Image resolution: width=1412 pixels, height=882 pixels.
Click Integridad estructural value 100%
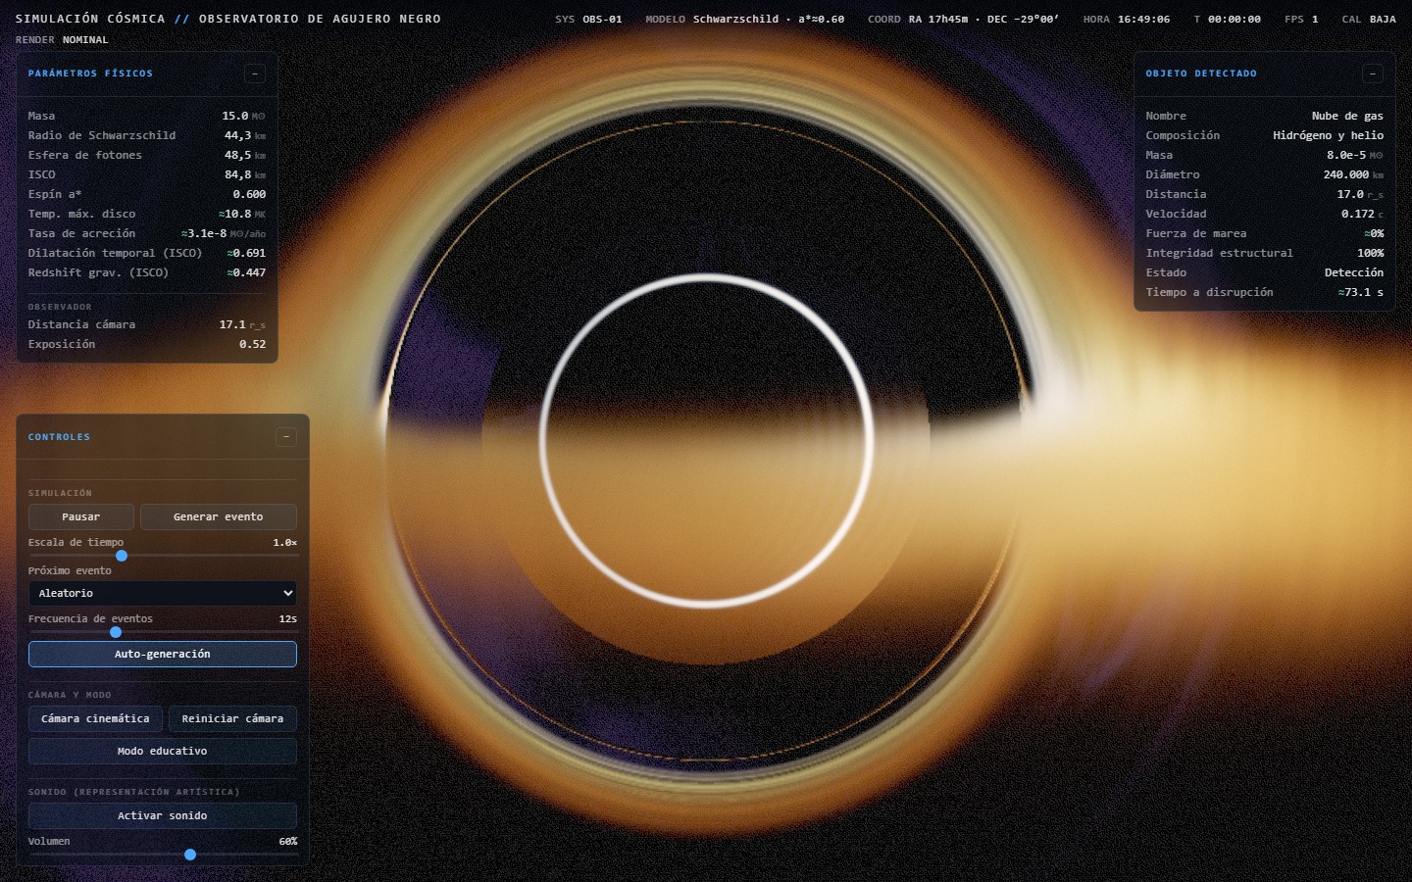[x=1370, y=253]
